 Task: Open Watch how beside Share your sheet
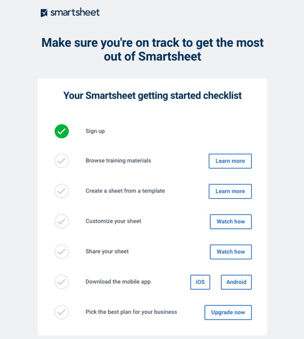pos(231,251)
